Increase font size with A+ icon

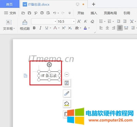pos(79,22)
